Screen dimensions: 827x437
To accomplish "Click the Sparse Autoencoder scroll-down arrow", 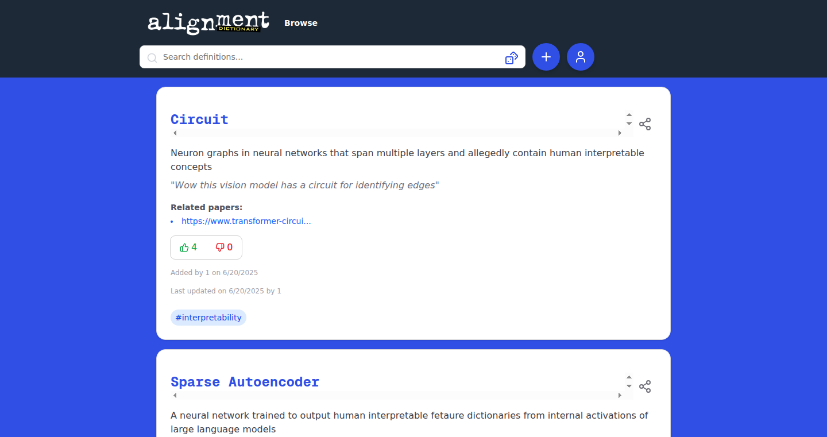I will click(x=629, y=386).
